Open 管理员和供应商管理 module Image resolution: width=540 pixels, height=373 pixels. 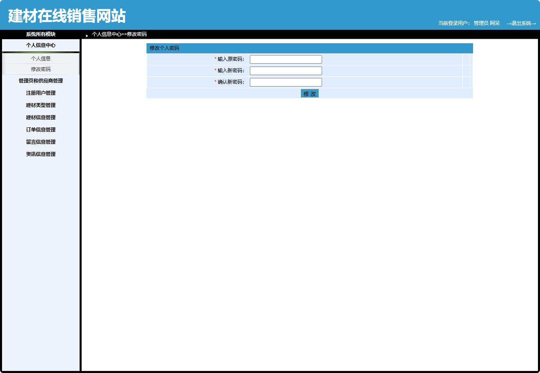40,81
